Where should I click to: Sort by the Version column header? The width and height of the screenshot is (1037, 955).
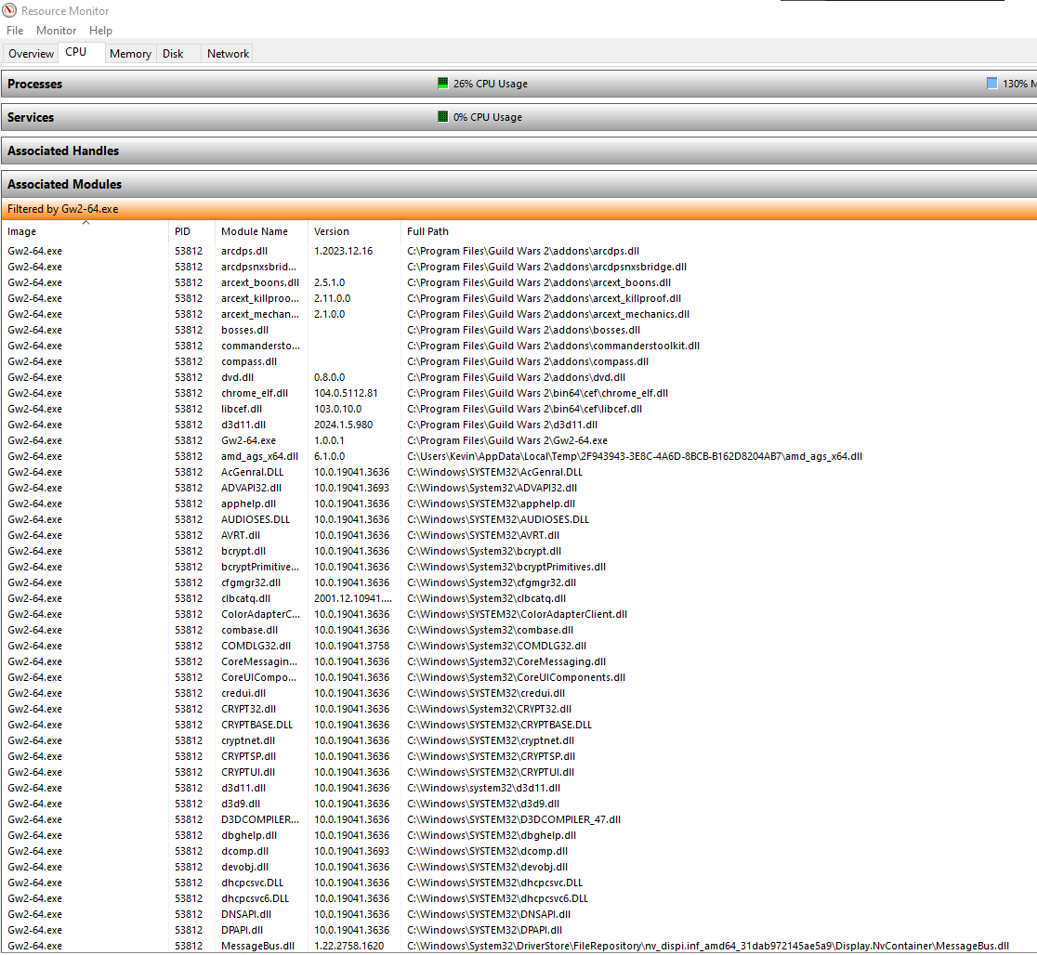(x=354, y=231)
